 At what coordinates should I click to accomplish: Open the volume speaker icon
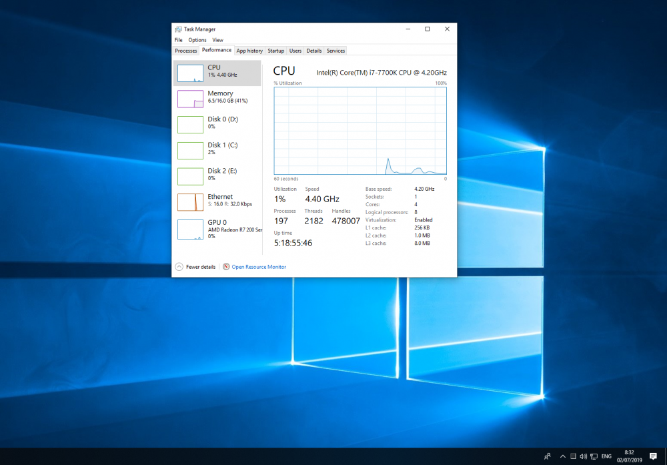583,456
